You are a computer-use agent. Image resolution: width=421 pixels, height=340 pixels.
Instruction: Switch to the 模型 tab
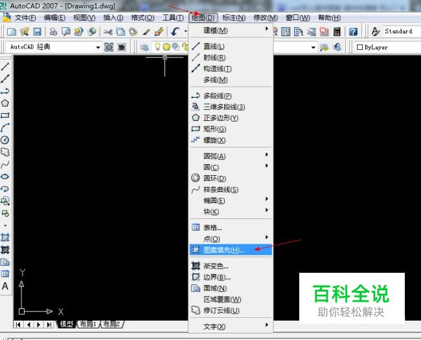[66, 324]
